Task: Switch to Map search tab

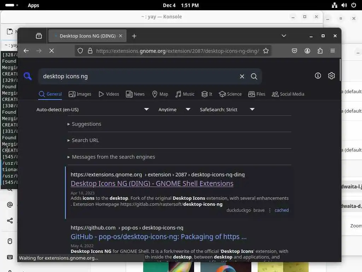Action: point(160,94)
